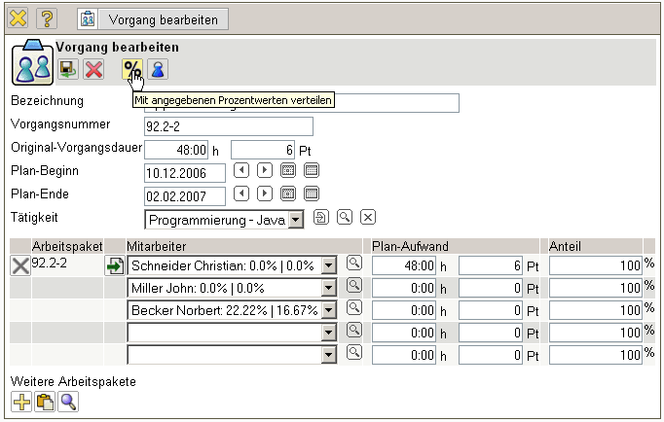The width and height of the screenshot is (664, 422).
Task: Click the red X delete icon next to save
Action: [x=93, y=69]
